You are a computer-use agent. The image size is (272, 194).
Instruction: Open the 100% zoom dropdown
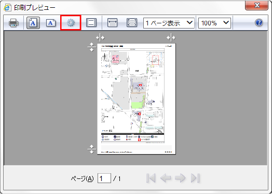pos(214,23)
